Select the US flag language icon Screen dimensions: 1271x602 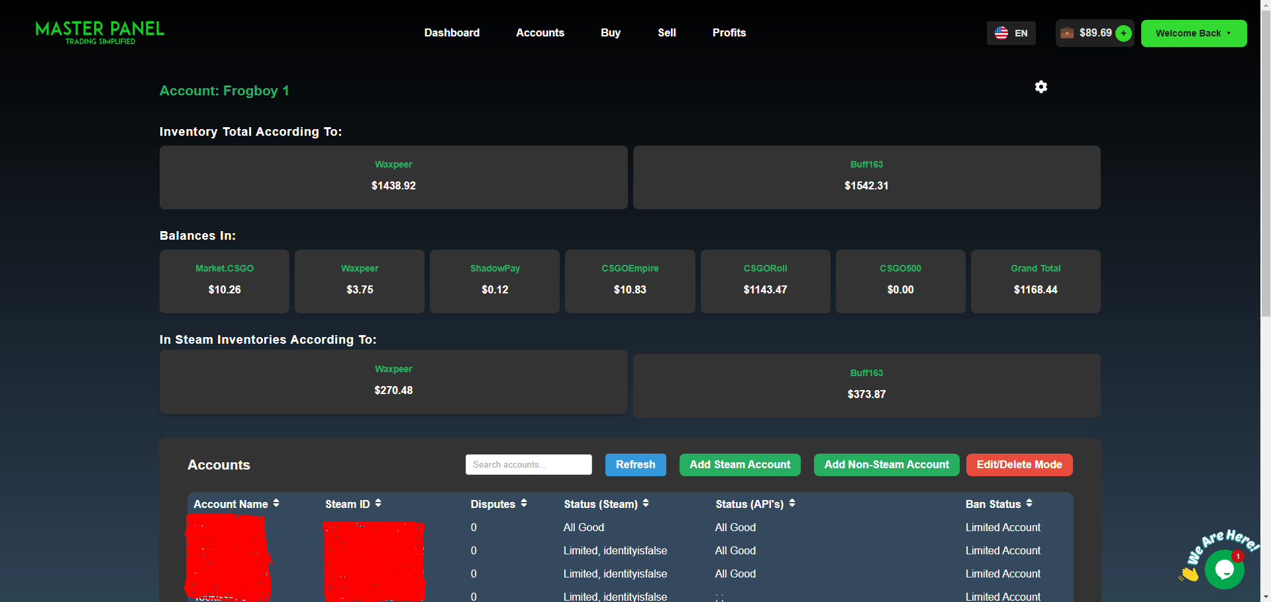pyautogui.click(x=1001, y=32)
